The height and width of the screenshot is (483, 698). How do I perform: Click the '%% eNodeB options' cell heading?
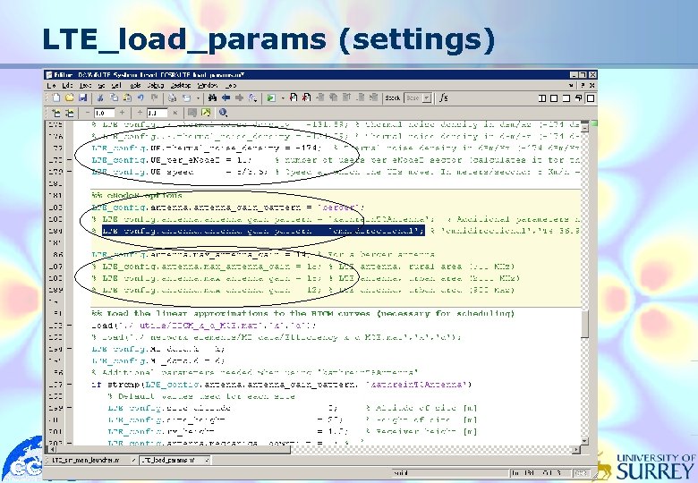click(137, 195)
